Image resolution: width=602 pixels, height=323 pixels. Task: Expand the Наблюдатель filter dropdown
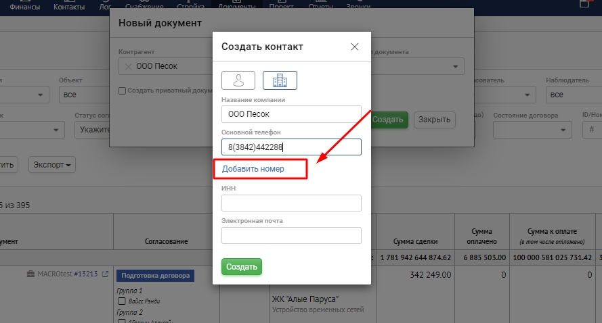coord(572,95)
